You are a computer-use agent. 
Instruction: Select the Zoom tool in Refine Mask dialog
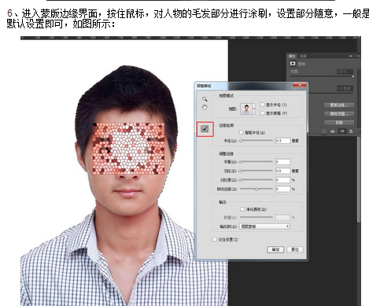click(x=205, y=99)
